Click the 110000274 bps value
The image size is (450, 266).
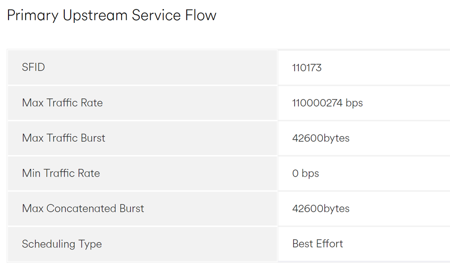click(327, 103)
